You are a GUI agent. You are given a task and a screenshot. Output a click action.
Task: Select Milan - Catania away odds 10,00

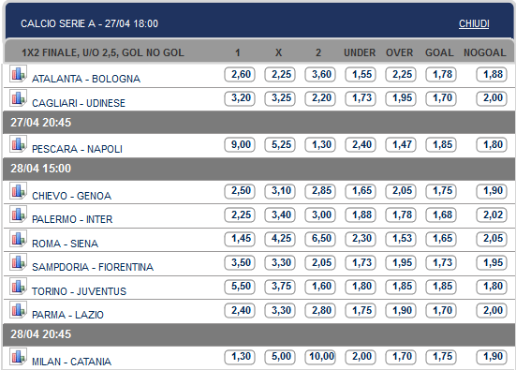pos(320,357)
